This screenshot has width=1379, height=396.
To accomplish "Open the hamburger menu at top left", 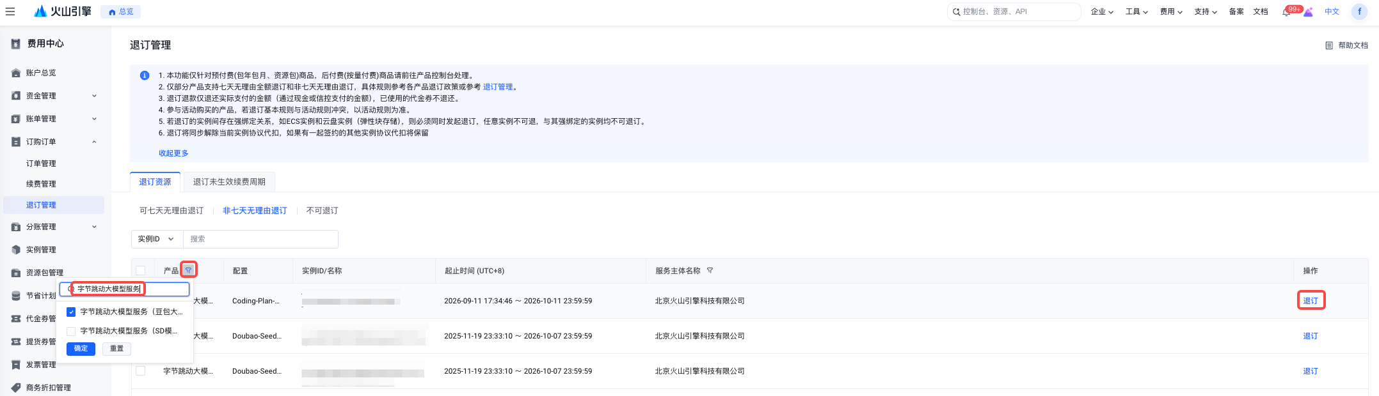I will tap(10, 11).
